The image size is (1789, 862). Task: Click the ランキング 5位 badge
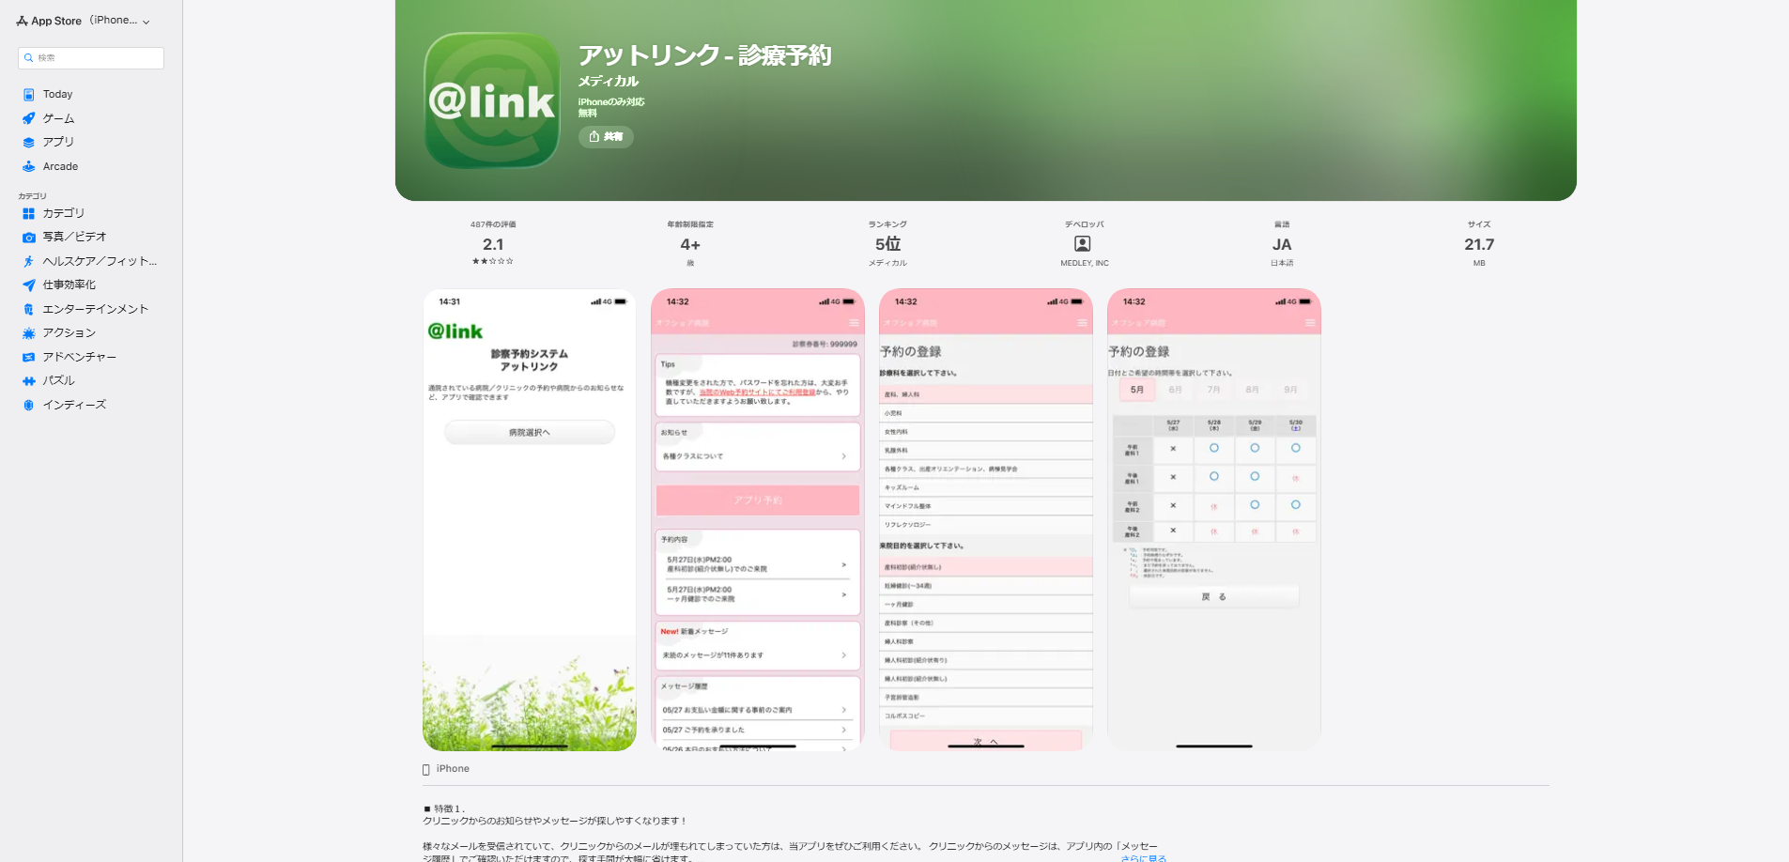[887, 244]
